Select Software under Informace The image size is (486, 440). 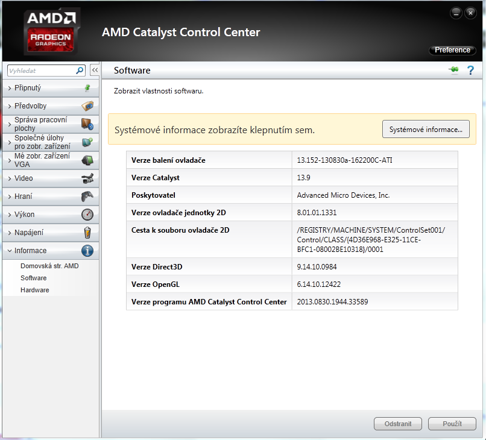click(34, 278)
